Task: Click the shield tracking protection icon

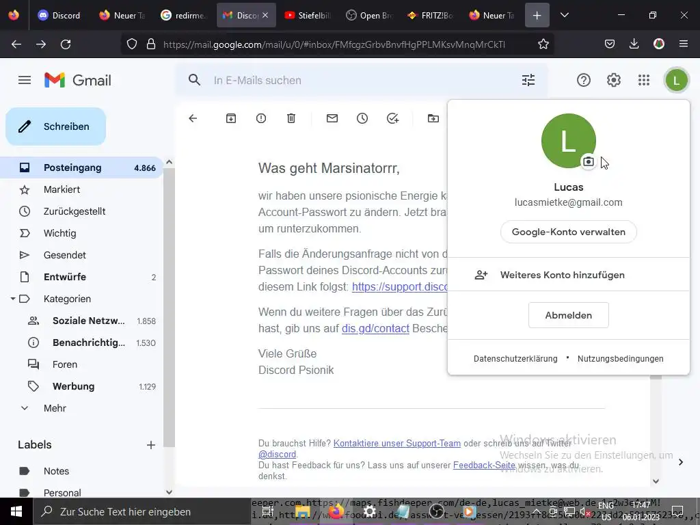Action: [x=132, y=44]
